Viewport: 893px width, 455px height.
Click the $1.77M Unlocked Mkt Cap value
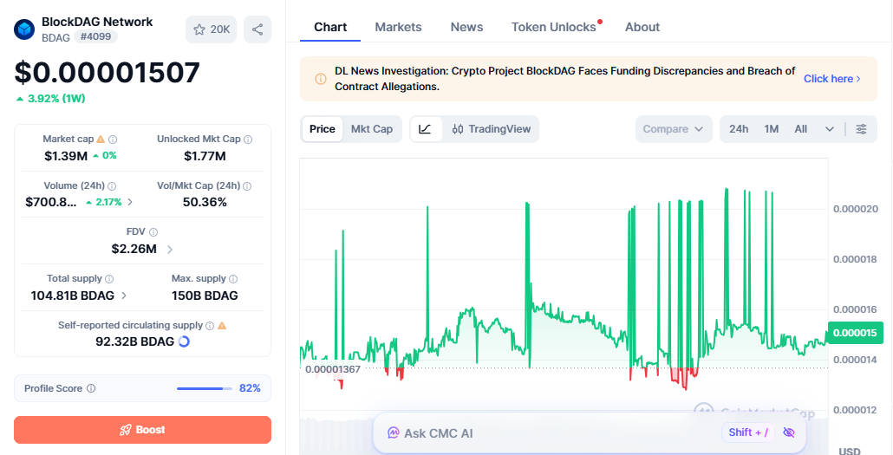pos(205,155)
